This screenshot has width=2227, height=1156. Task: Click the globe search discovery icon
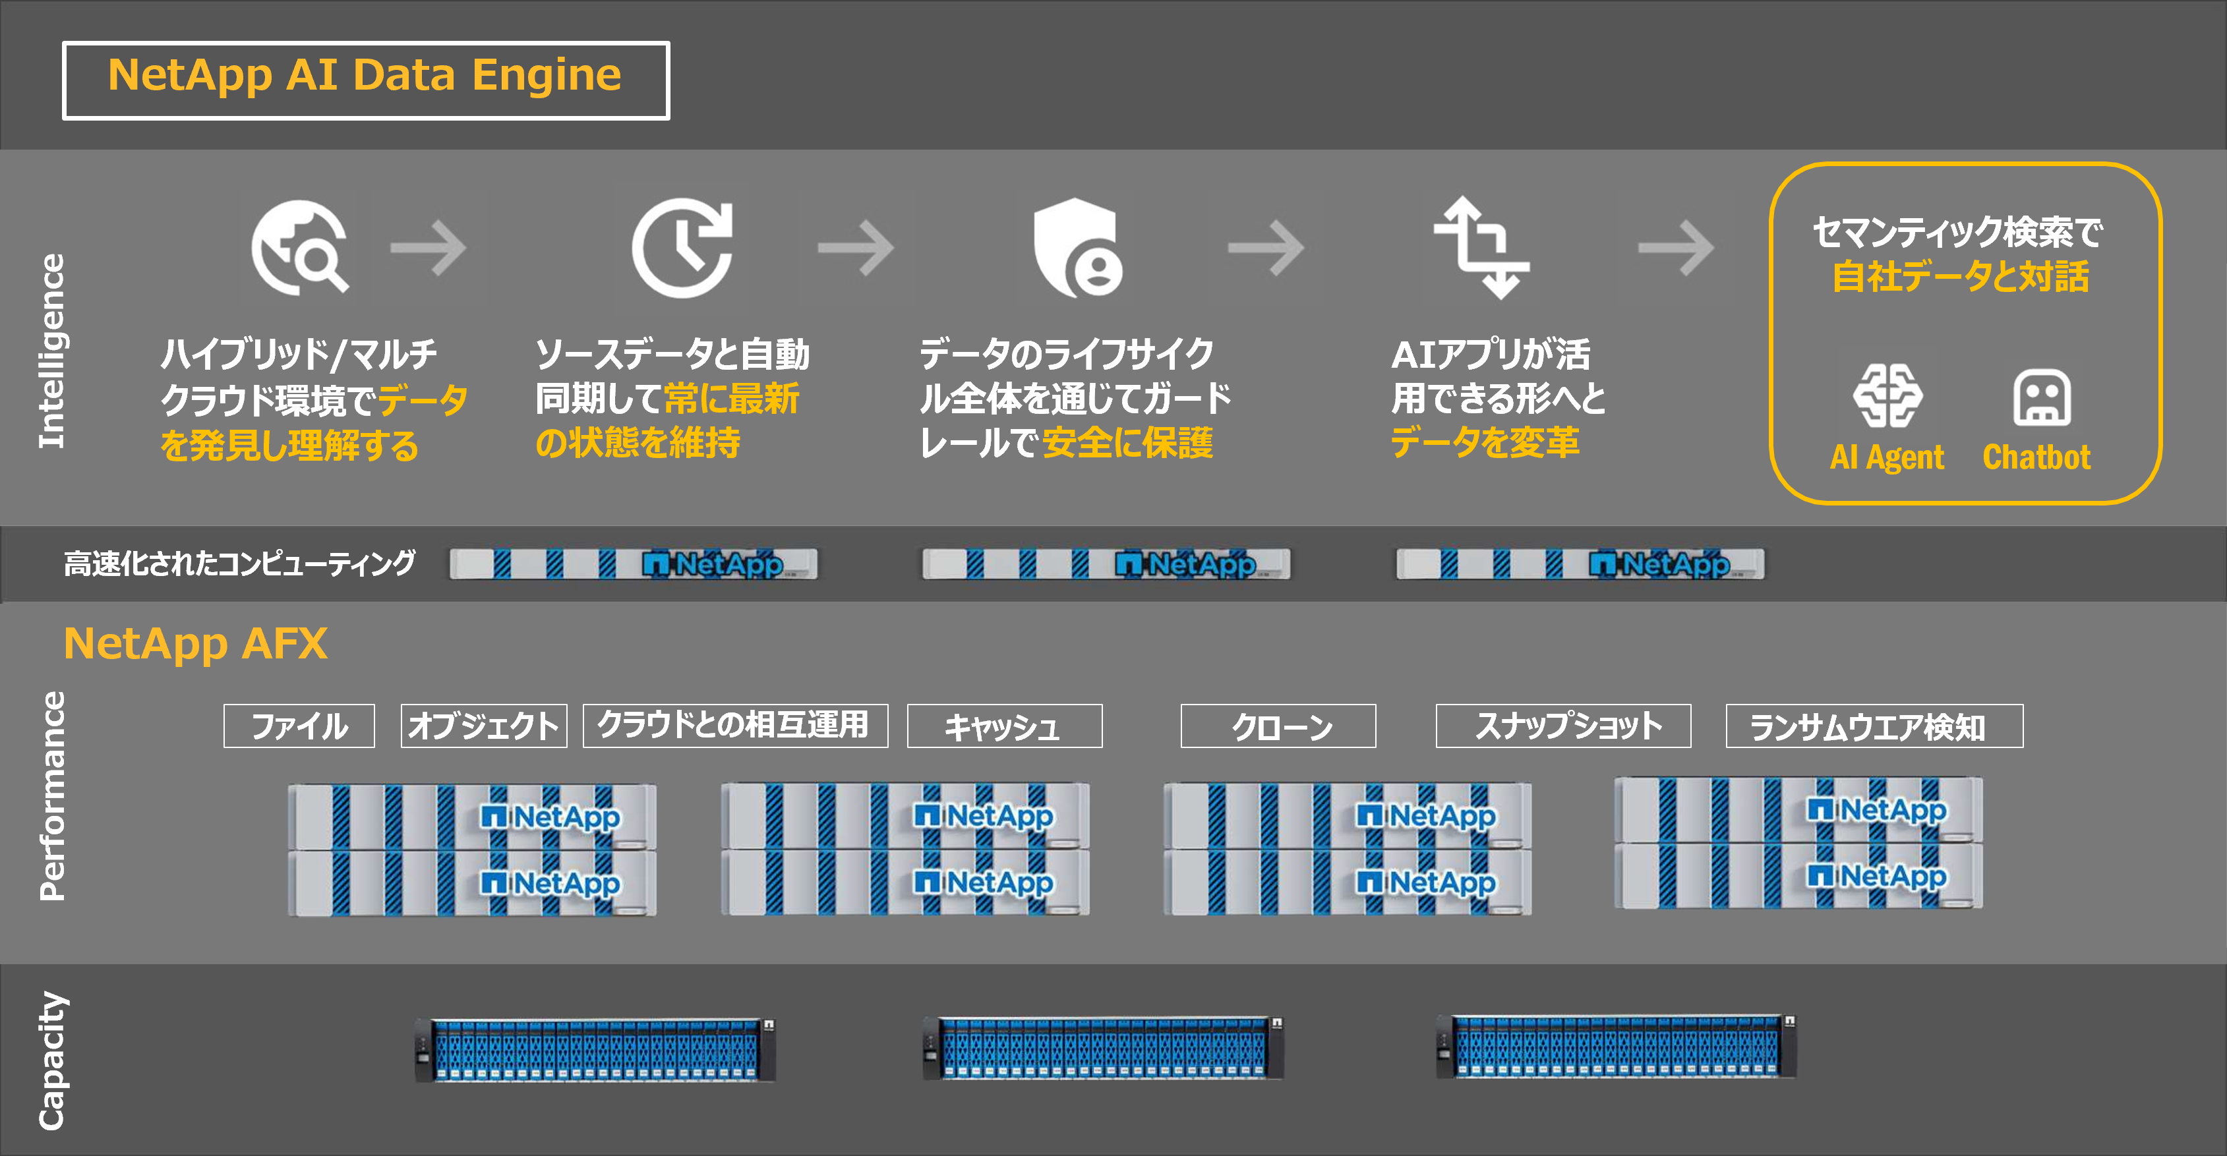tap(299, 248)
